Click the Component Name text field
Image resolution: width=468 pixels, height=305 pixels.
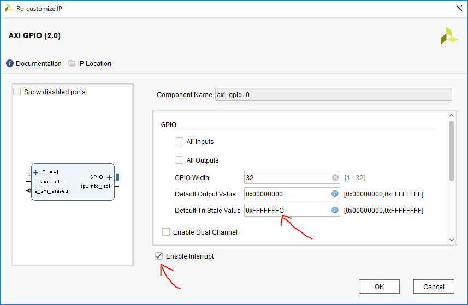coord(333,94)
